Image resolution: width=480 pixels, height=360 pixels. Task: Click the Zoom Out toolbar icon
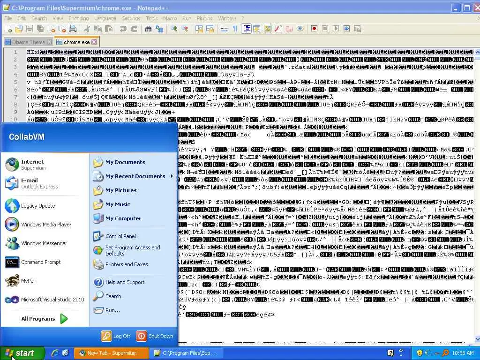(x=185, y=29)
